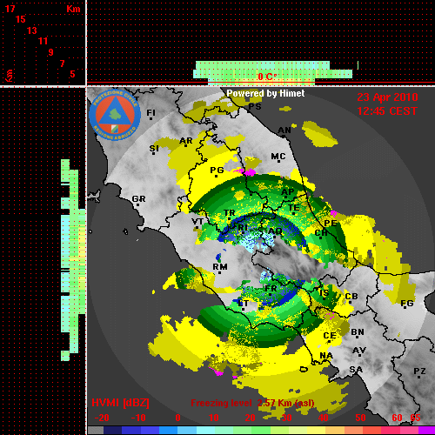
Task: Click the GR city label
Action: click(138, 199)
